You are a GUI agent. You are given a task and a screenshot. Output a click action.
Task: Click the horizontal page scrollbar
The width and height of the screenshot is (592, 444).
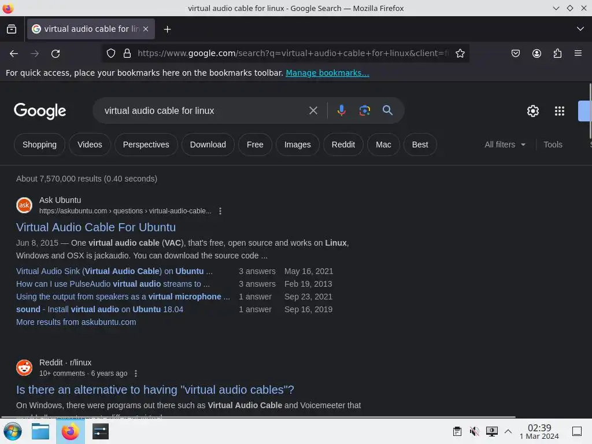click(x=258, y=417)
